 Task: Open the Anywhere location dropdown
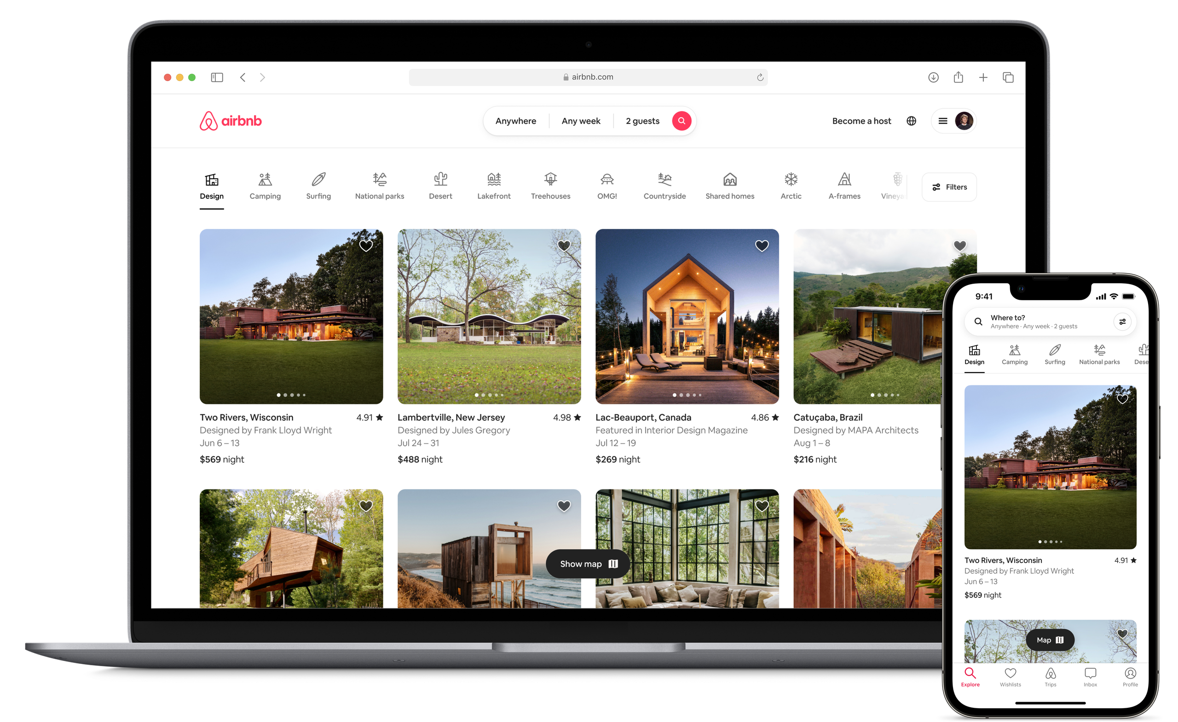point(515,120)
